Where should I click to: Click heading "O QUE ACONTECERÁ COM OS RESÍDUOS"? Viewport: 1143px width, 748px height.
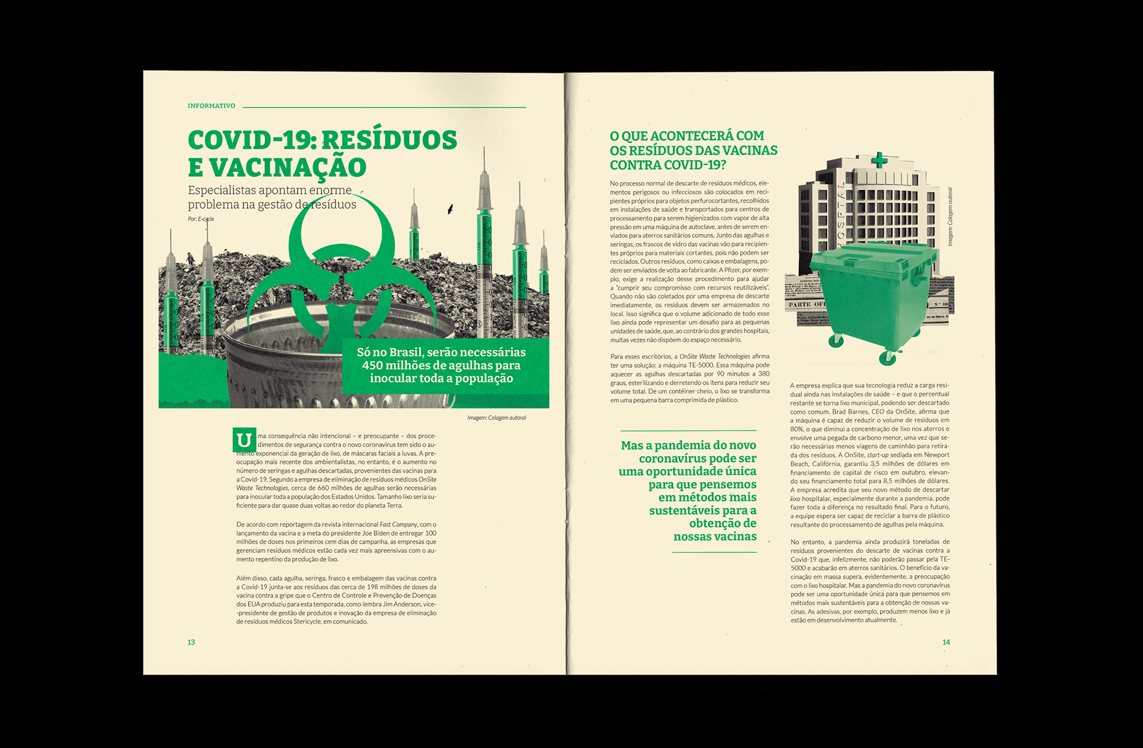694,150
